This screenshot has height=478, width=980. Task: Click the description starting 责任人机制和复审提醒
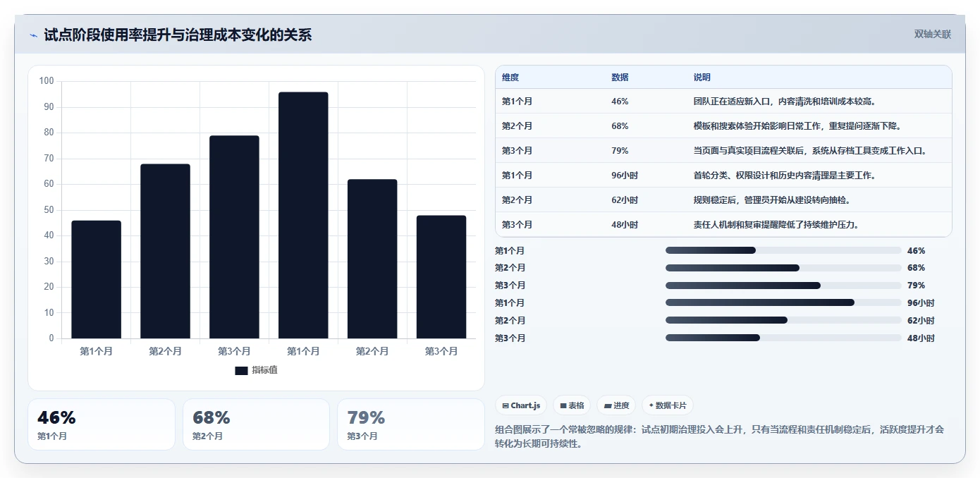click(777, 225)
